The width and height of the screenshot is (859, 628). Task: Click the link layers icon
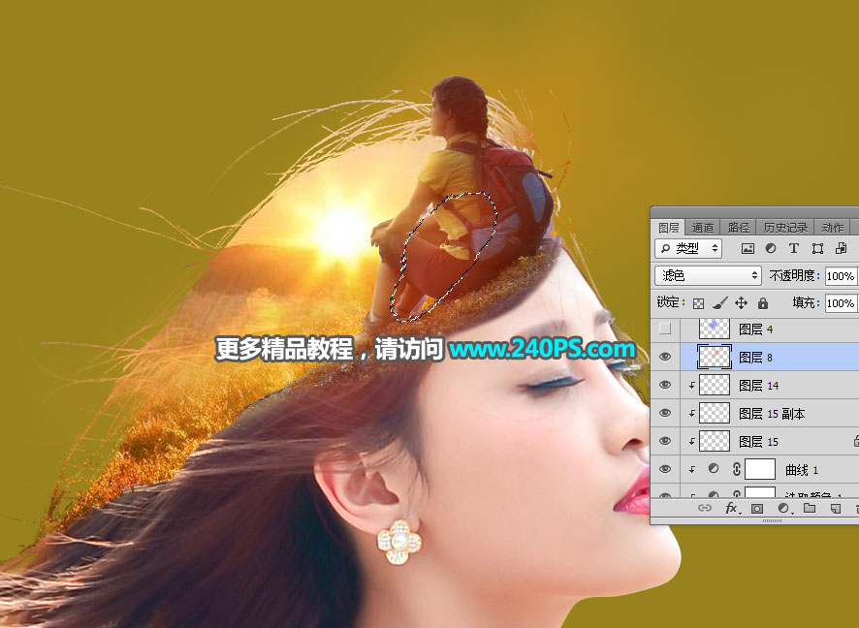pos(705,508)
